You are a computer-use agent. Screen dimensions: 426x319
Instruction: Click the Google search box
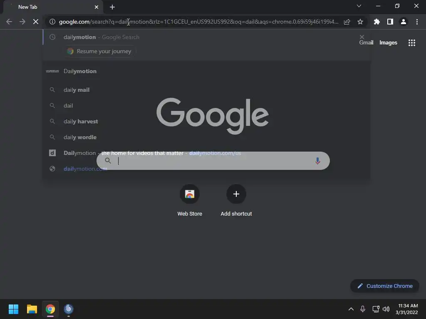pyautogui.click(x=213, y=161)
